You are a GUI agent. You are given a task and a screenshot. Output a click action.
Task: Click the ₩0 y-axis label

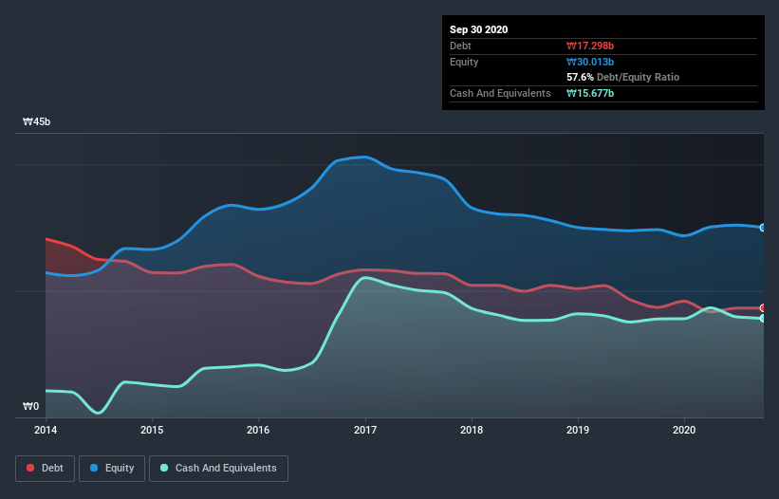30,406
